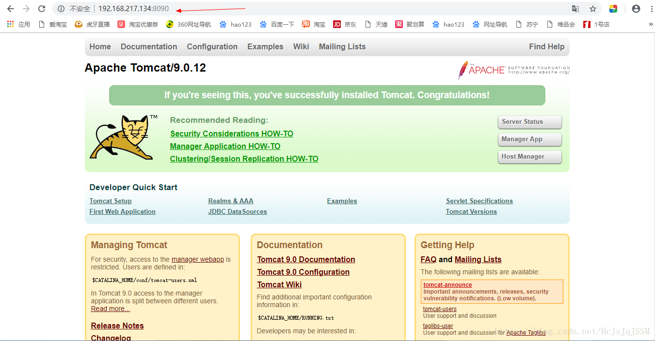Open the Release Notes link

117,326
